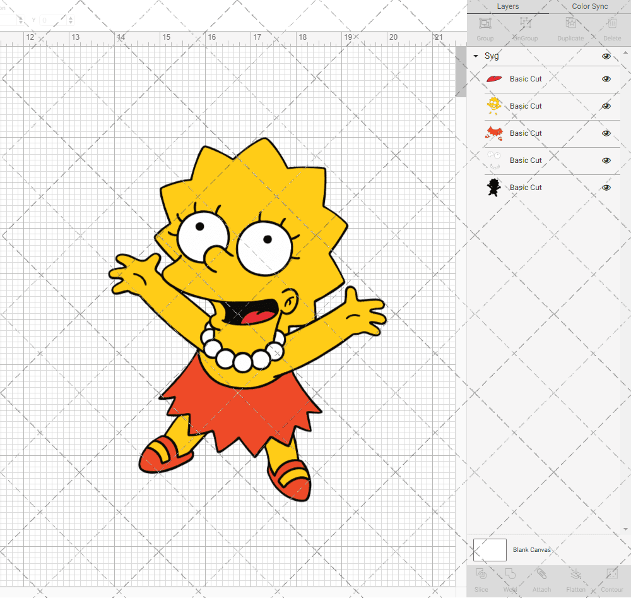Click the Y position input field

54,20
